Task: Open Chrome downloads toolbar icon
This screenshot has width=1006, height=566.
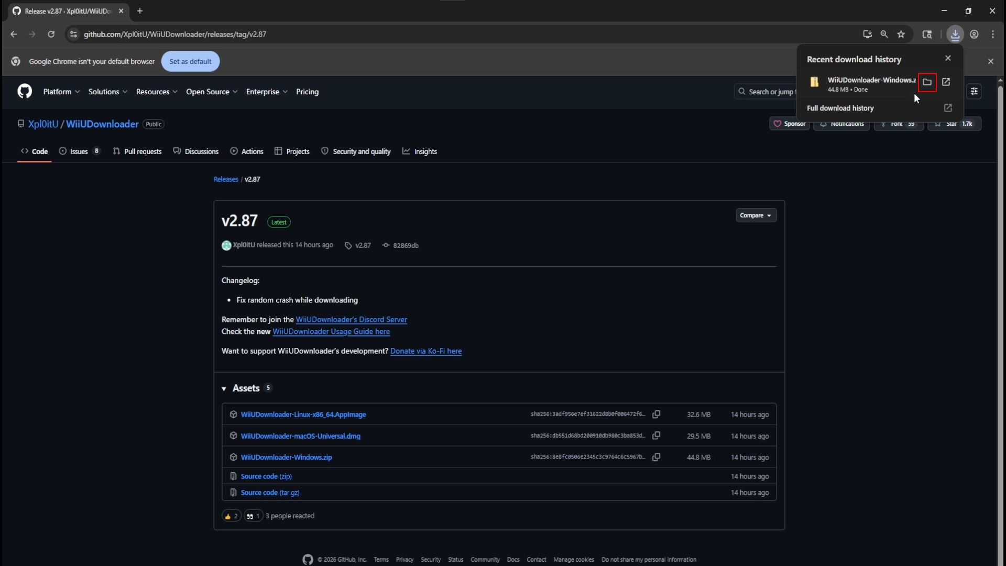Action: (x=955, y=35)
